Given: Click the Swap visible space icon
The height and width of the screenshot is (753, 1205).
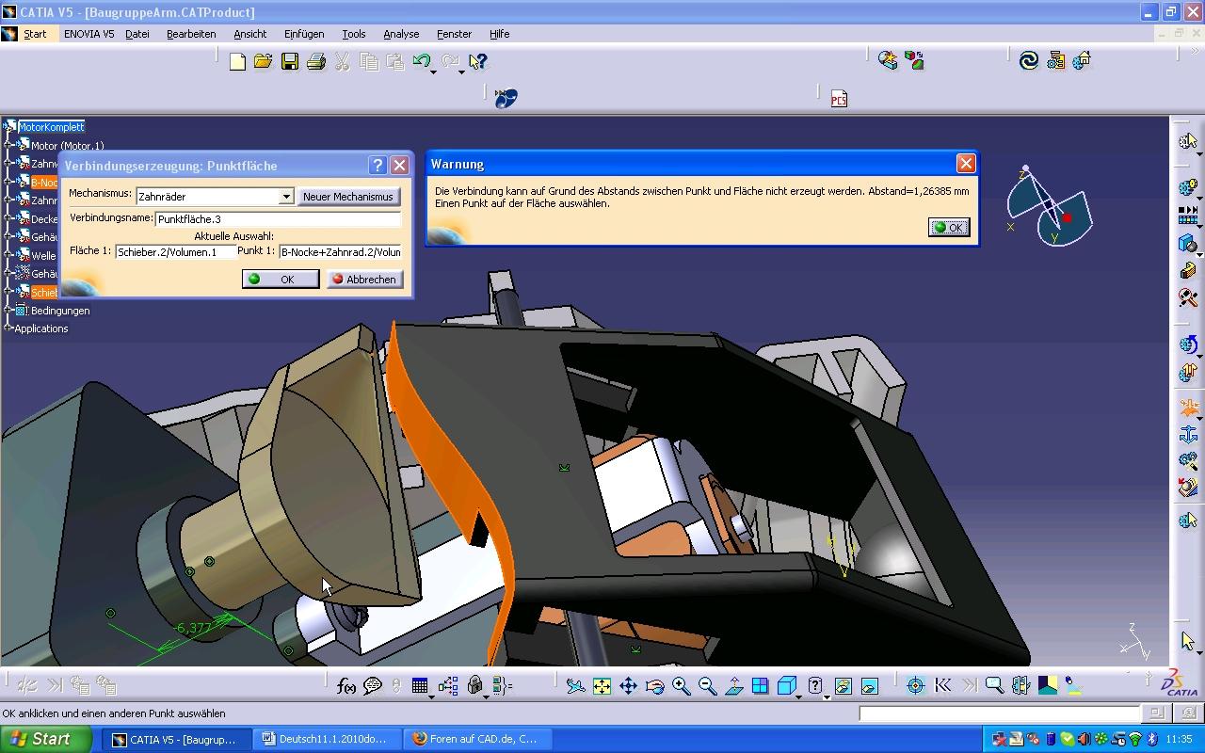Looking at the screenshot, I should click(x=869, y=686).
